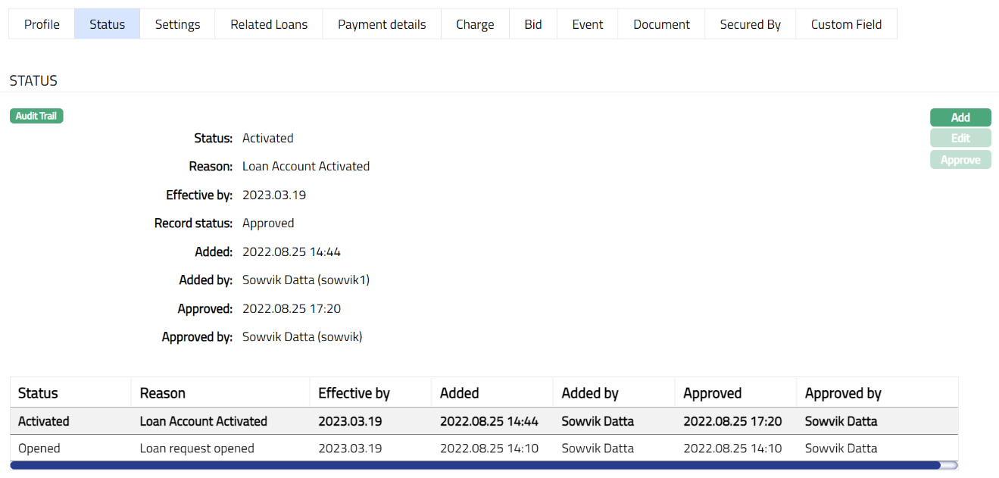999x478 pixels.
Task: Switch to the Settings tab
Action: tap(177, 24)
